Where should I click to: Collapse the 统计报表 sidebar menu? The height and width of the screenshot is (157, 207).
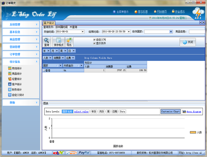pyautogui.click(x=21, y=62)
